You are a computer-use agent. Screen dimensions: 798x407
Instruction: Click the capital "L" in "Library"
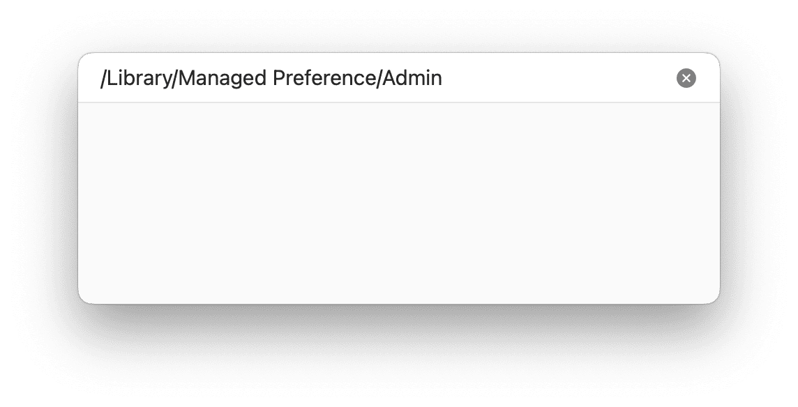[112, 78]
